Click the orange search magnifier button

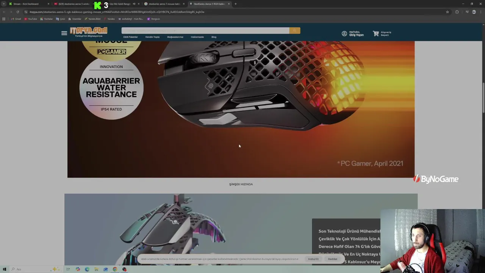pyautogui.click(x=295, y=30)
